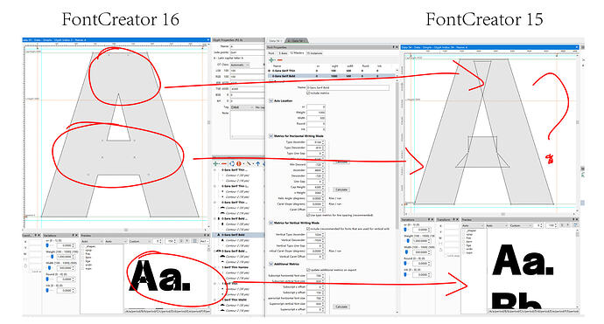Click the red minus above the layer tree
604x324 pixels.
(224, 163)
